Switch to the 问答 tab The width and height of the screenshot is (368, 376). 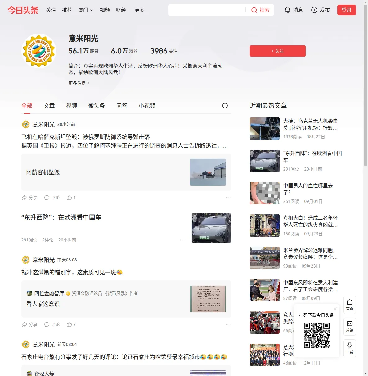coord(122,106)
